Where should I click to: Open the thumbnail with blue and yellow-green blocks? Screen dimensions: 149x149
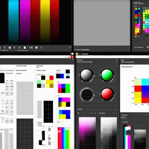point(65,114)
